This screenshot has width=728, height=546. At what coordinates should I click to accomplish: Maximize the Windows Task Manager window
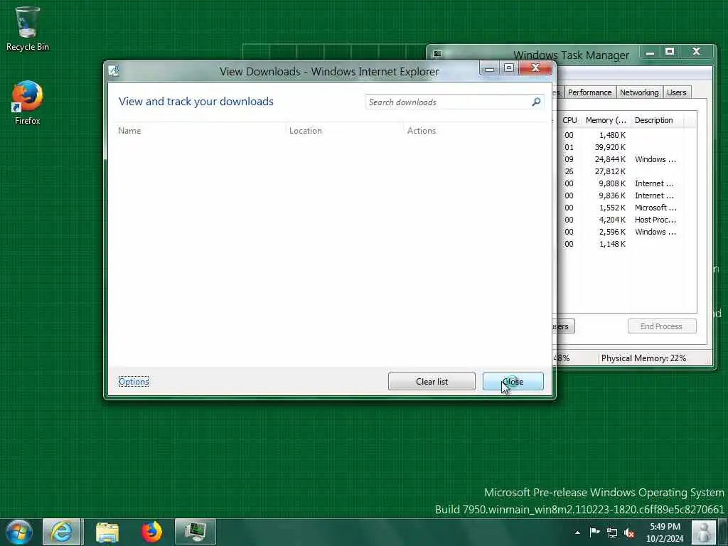[x=670, y=52]
